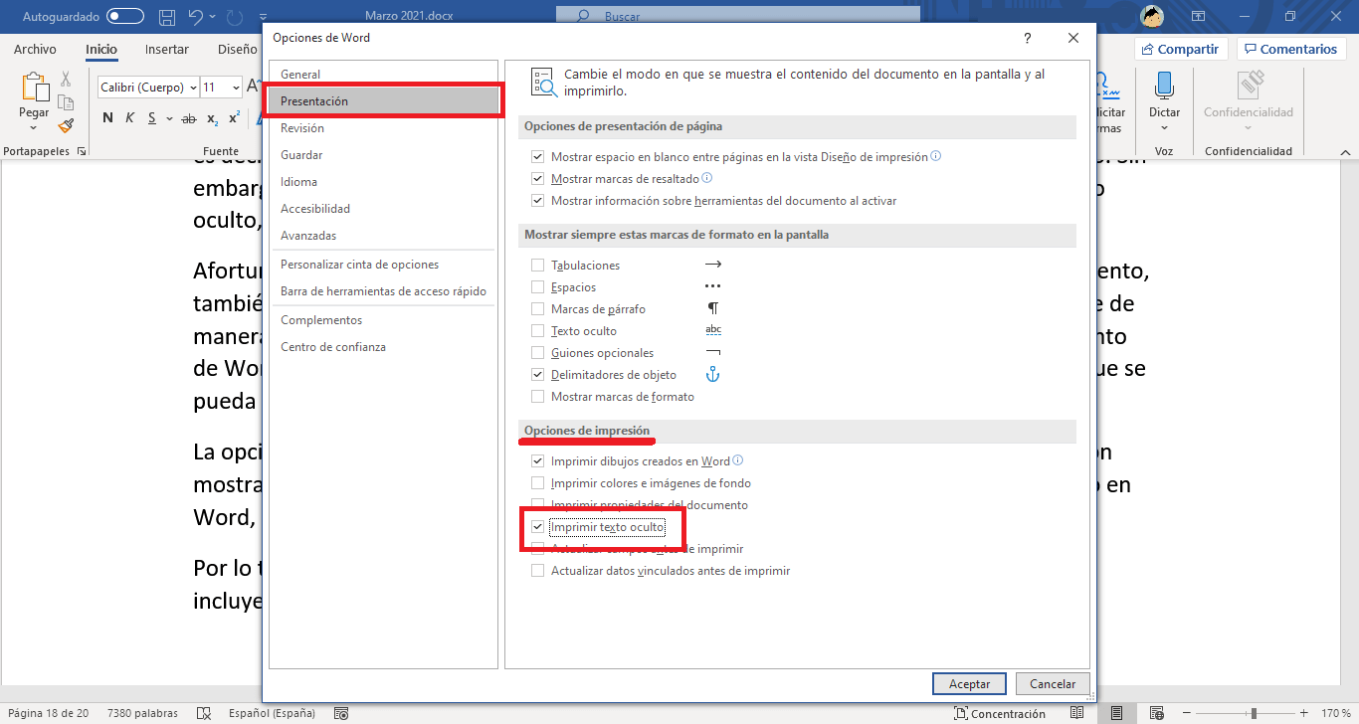Uncheck Mostrar información sobre herramientas del documento
The width and height of the screenshot is (1359, 724).
coord(538,201)
